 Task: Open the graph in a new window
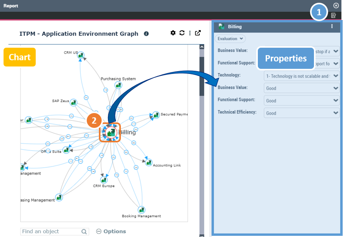point(198,33)
